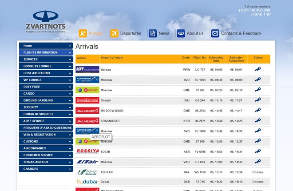
Task: Open Human Resources in the sidebar
Action: click(46, 114)
